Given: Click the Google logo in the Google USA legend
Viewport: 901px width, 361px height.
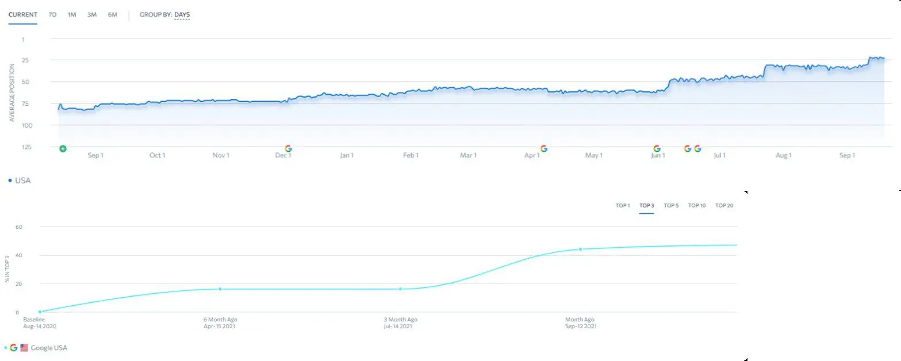Looking at the screenshot, I should [x=14, y=348].
